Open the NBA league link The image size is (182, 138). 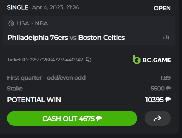pyautogui.click(x=41, y=23)
